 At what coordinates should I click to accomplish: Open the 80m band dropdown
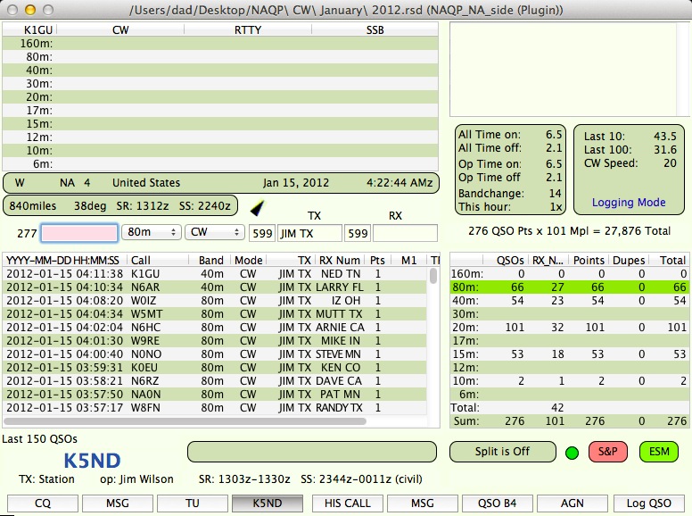coord(152,232)
